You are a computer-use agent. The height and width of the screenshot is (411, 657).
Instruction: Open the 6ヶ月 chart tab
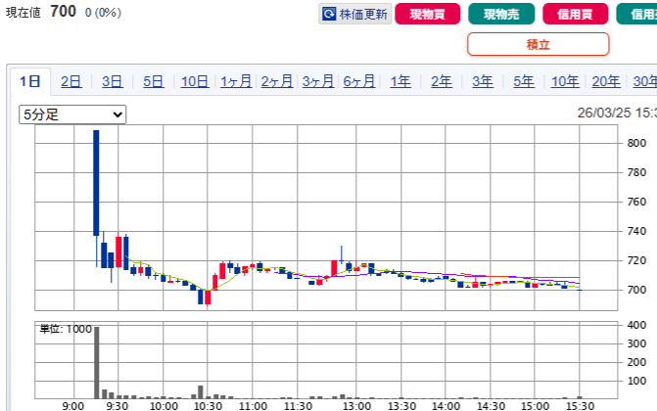(359, 82)
